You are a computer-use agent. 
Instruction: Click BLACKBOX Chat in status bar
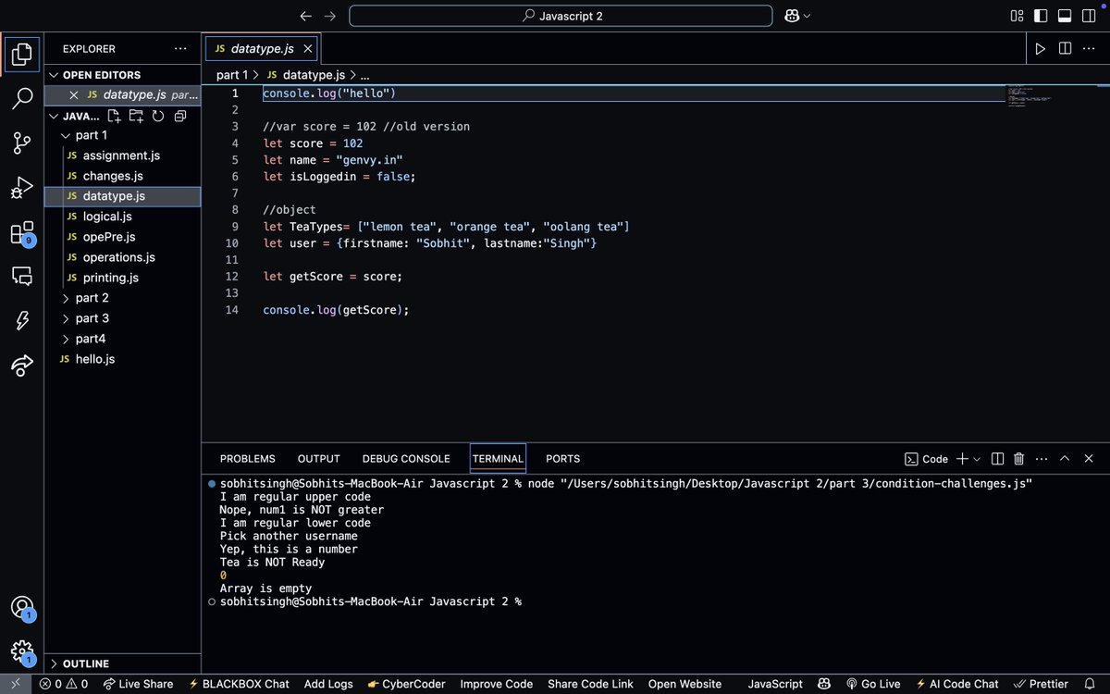(x=239, y=684)
